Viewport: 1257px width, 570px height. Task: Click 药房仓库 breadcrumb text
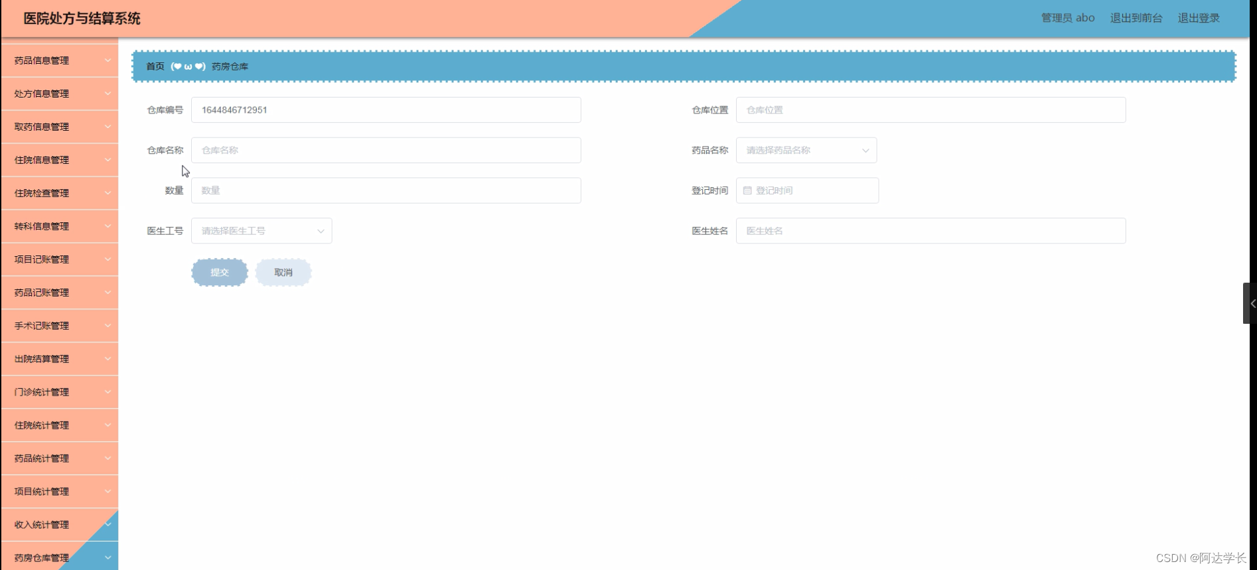coord(230,66)
